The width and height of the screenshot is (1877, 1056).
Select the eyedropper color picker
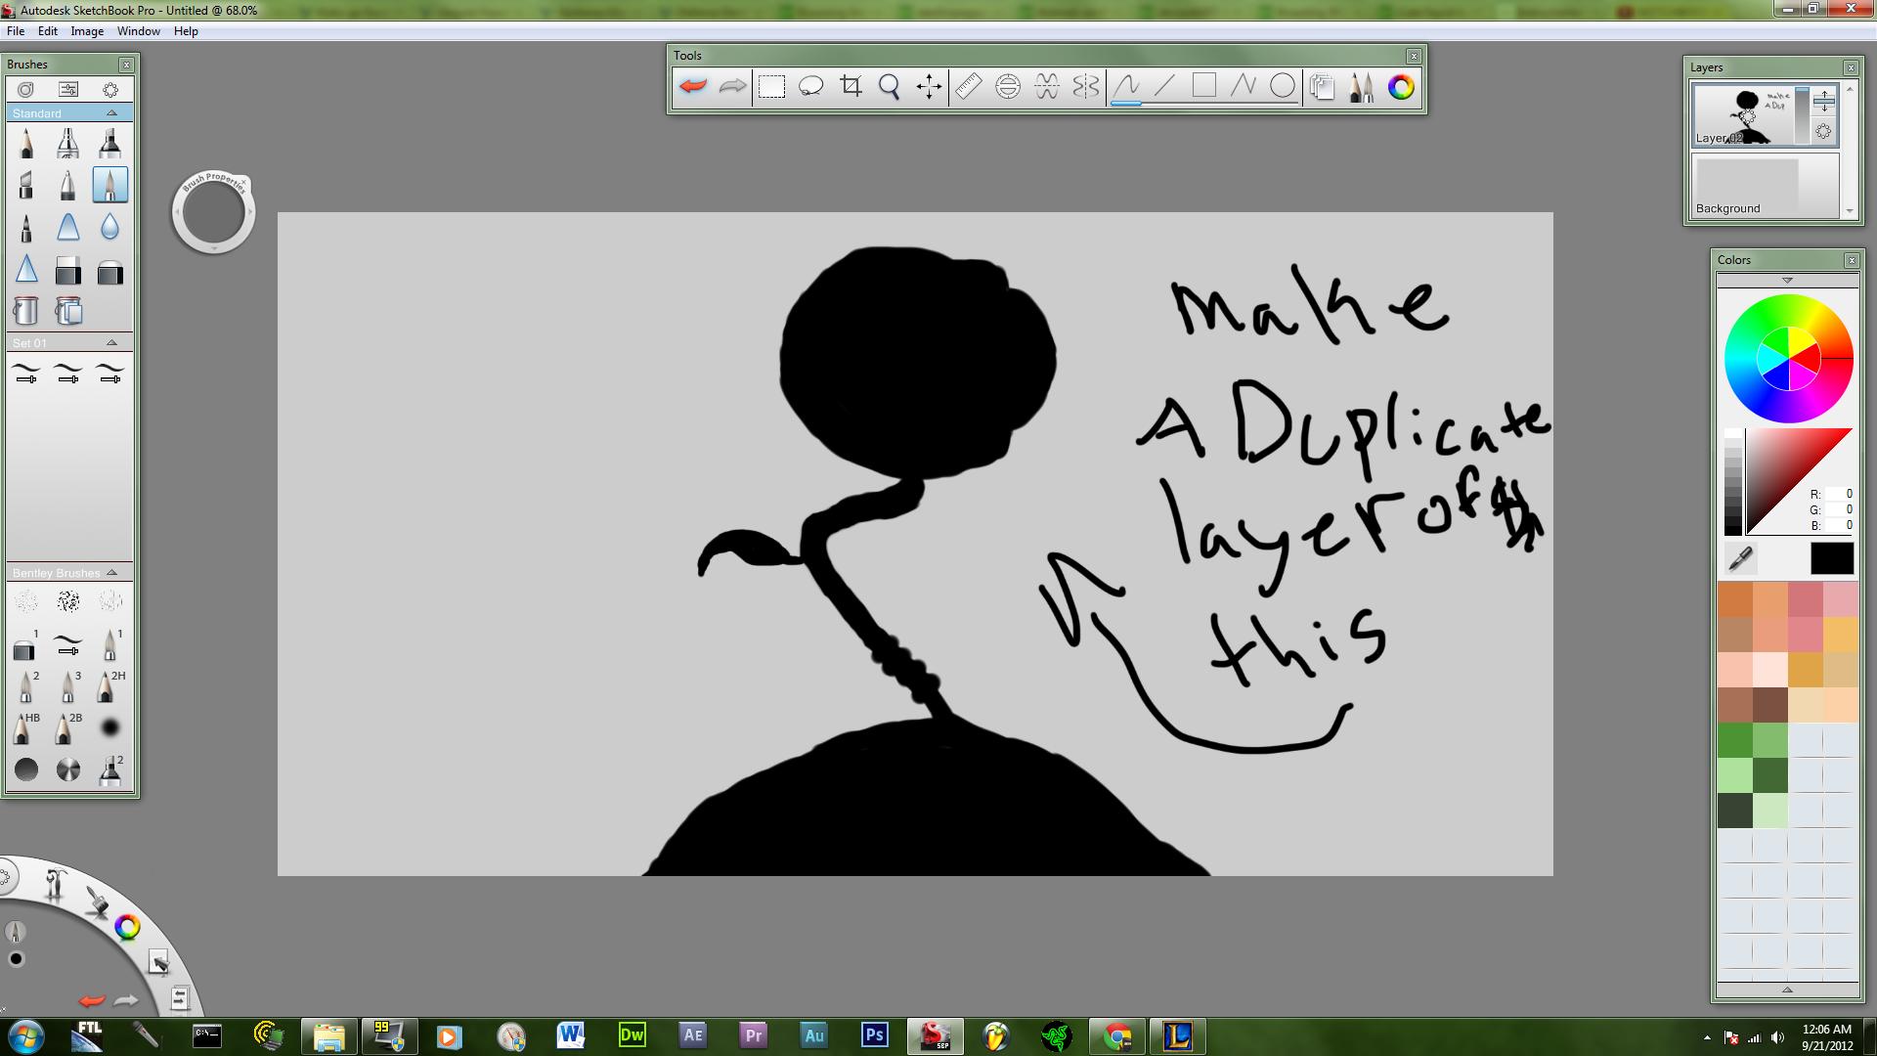click(x=1741, y=558)
